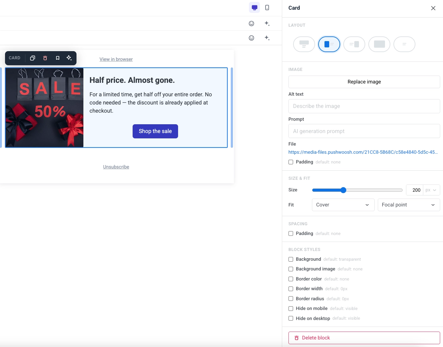Close the Card settings panel

(x=433, y=8)
